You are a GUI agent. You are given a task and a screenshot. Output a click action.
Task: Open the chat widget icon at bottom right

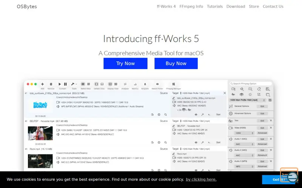(x=289, y=175)
